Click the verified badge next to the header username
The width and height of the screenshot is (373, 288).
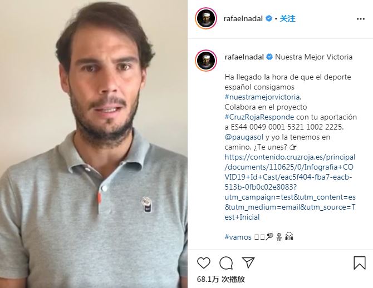269,18
